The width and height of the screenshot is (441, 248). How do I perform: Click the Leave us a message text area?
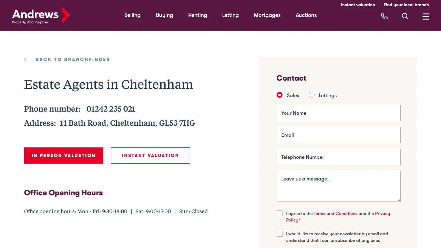tap(338, 186)
